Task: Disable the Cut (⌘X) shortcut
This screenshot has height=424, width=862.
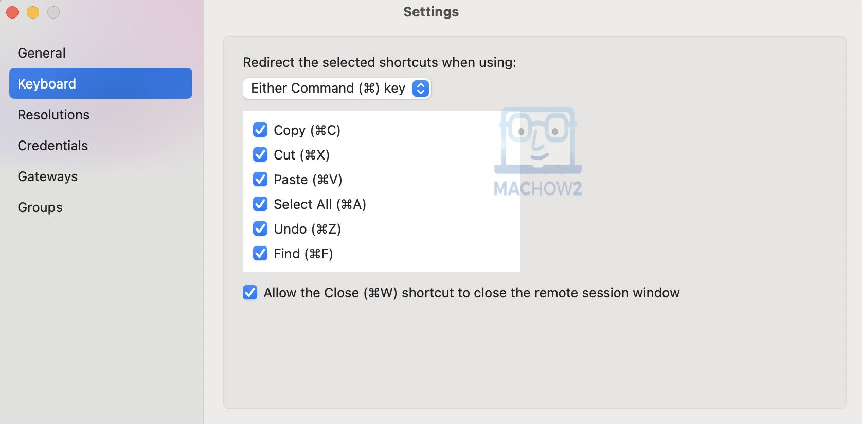Action: 260,154
